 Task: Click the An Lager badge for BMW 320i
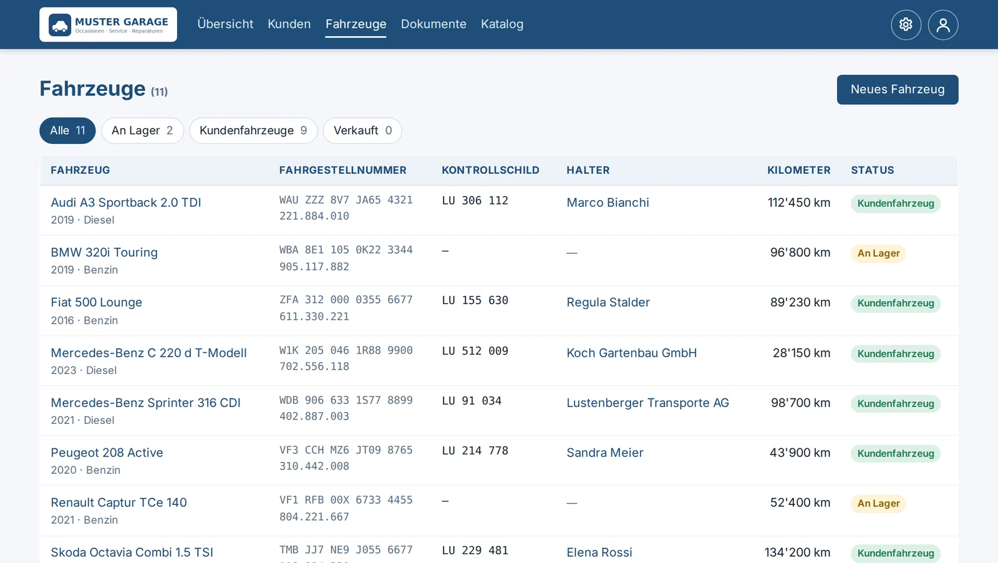coord(878,253)
